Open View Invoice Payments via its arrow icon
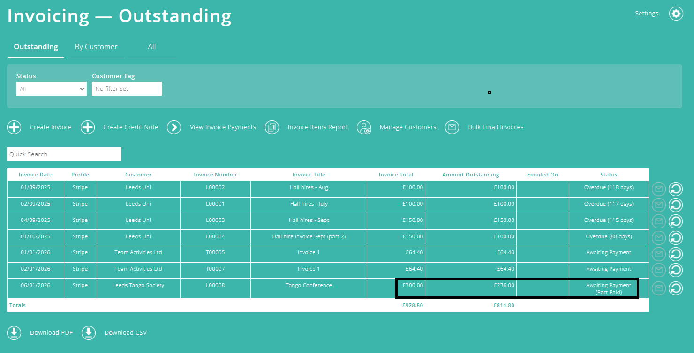Screen dimensions: 694x353 click(174, 127)
